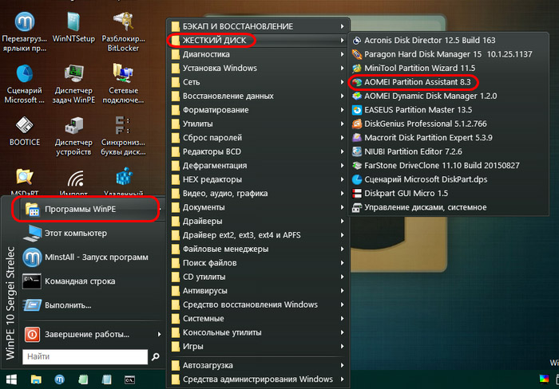Open Дефрагментация folder menu
559x389 pixels.
pos(258,166)
